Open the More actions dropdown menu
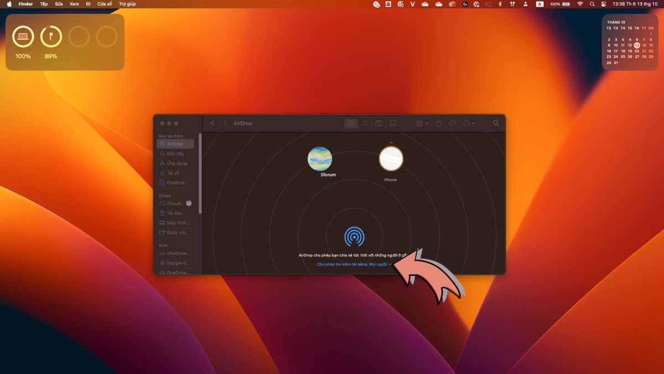Image resolution: width=664 pixels, height=374 pixels. click(x=469, y=123)
